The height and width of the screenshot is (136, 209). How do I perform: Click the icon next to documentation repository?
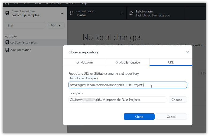(7, 50)
